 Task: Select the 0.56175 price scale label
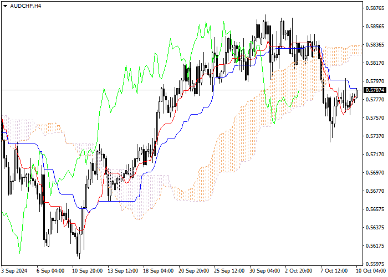pyautogui.click(x=375, y=245)
